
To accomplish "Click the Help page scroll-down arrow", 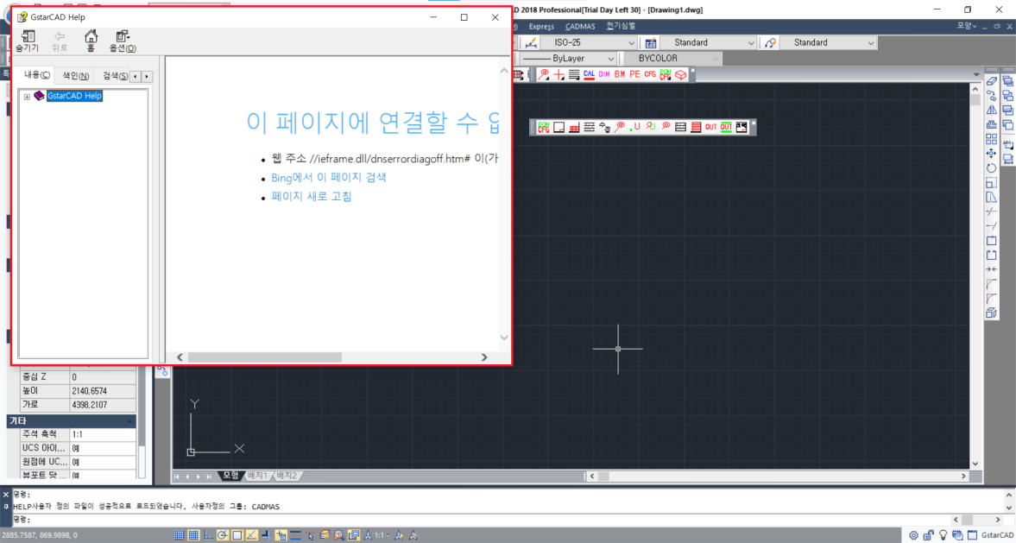I will [x=505, y=338].
